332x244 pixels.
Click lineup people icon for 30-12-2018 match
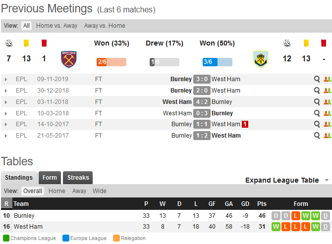click(x=328, y=91)
